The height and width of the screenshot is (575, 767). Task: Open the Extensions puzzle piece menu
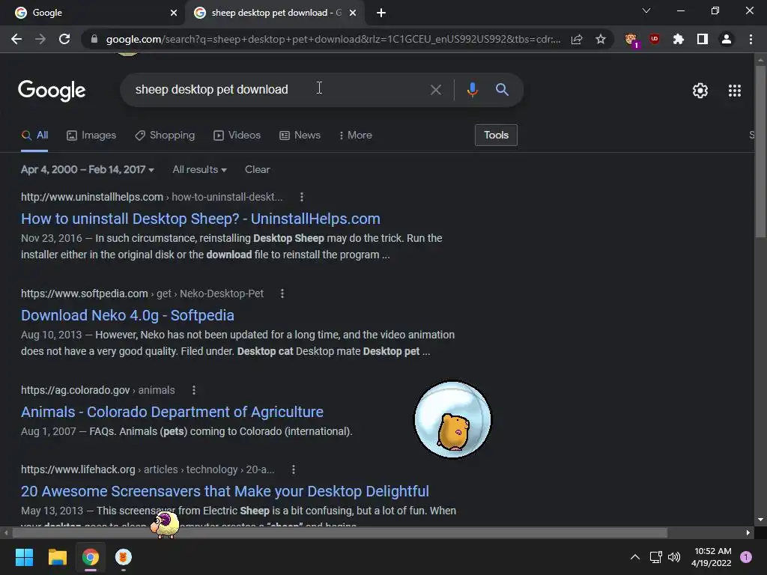pyautogui.click(x=679, y=39)
